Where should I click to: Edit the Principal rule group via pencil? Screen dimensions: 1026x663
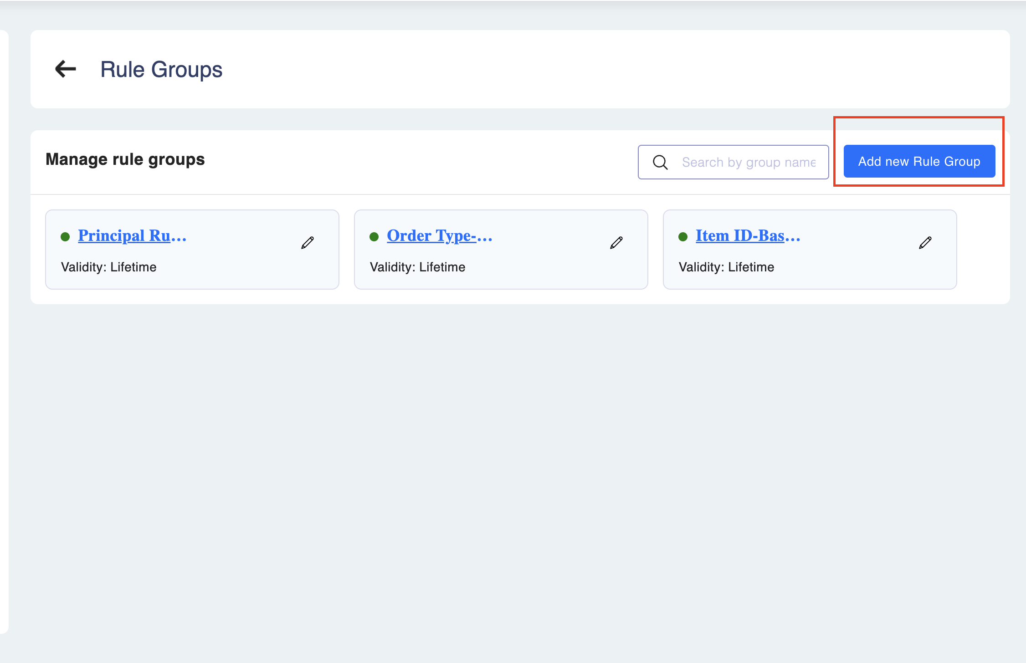pos(308,243)
